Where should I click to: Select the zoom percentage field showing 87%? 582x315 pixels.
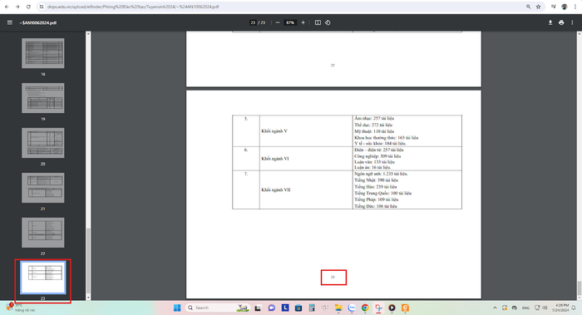pos(290,22)
